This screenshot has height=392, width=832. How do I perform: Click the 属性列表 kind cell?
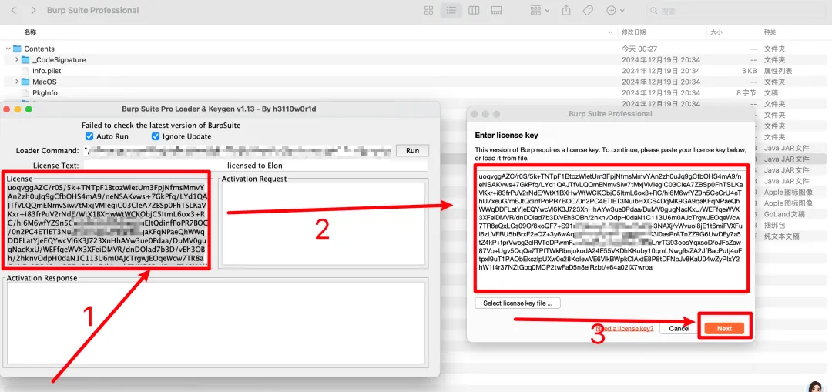[778, 71]
